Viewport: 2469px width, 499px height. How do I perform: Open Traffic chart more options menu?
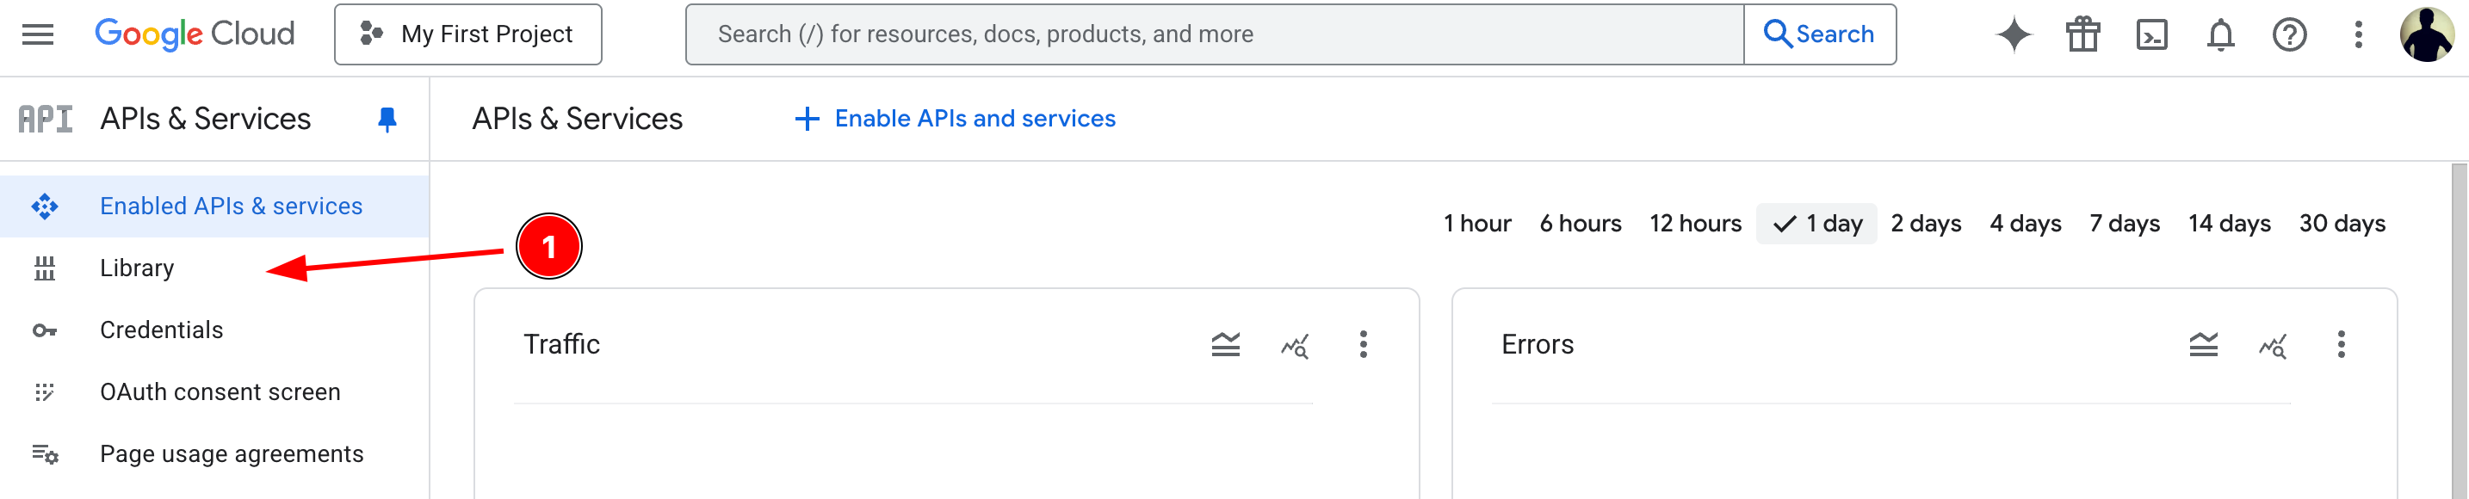tap(1363, 344)
